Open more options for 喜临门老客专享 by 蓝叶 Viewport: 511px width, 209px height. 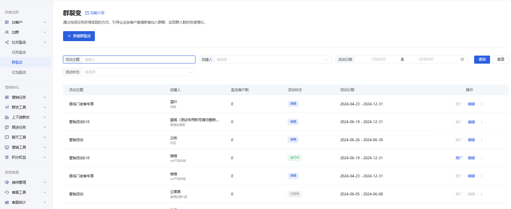(481, 104)
